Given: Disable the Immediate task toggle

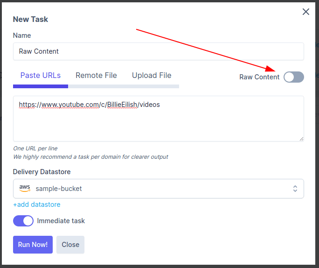Looking at the screenshot, I should coord(23,221).
